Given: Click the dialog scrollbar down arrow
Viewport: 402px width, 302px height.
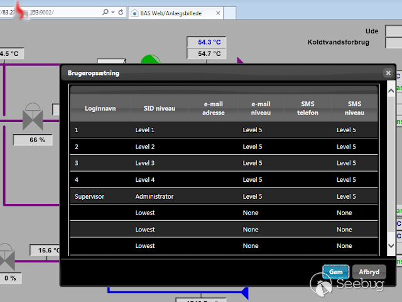Looking at the screenshot, I should (391, 245).
